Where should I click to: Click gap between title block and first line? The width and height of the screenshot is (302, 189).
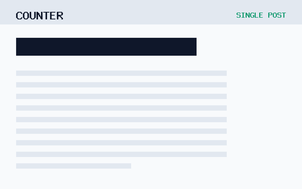[x=121, y=63]
